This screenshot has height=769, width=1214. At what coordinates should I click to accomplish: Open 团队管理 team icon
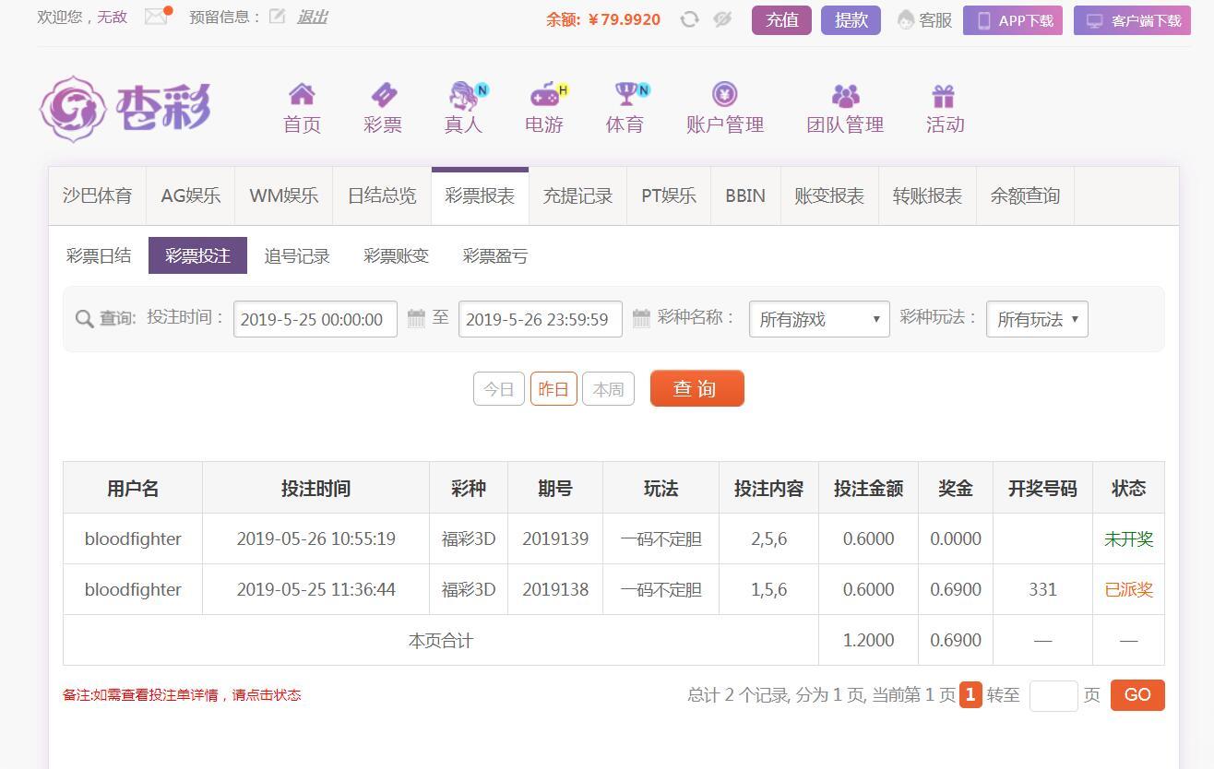point(845,95)
